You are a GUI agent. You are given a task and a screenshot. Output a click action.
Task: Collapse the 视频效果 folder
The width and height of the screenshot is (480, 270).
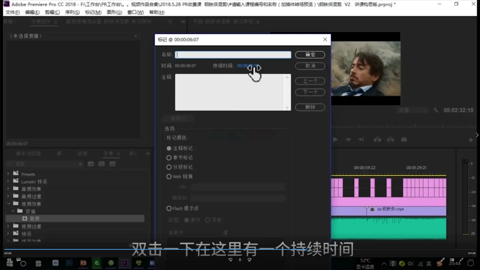click(x=9, y=204)
